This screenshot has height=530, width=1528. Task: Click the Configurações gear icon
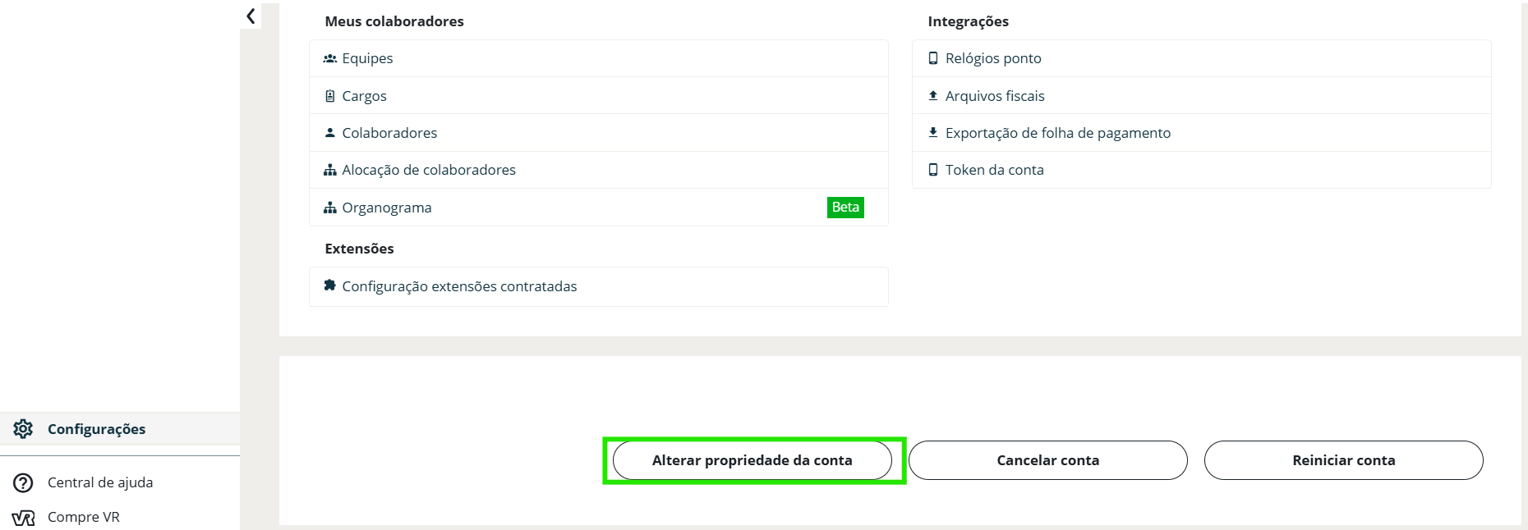click(x=23, y=429)
